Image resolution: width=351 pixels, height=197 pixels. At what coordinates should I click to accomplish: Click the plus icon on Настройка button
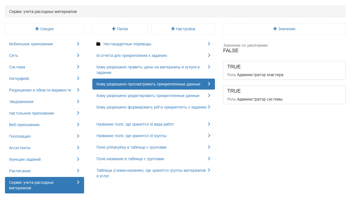(x=173, y=29)
